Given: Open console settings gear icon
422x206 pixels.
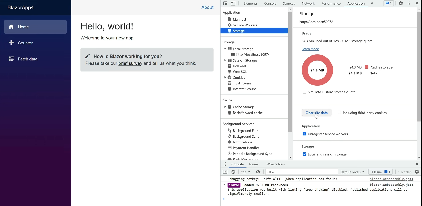Looking at the screenshot, I should coord(417,172).
